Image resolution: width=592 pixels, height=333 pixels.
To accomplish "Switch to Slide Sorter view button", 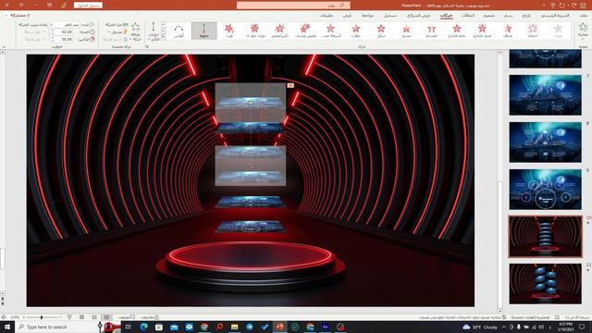I will tap(94, 317).
